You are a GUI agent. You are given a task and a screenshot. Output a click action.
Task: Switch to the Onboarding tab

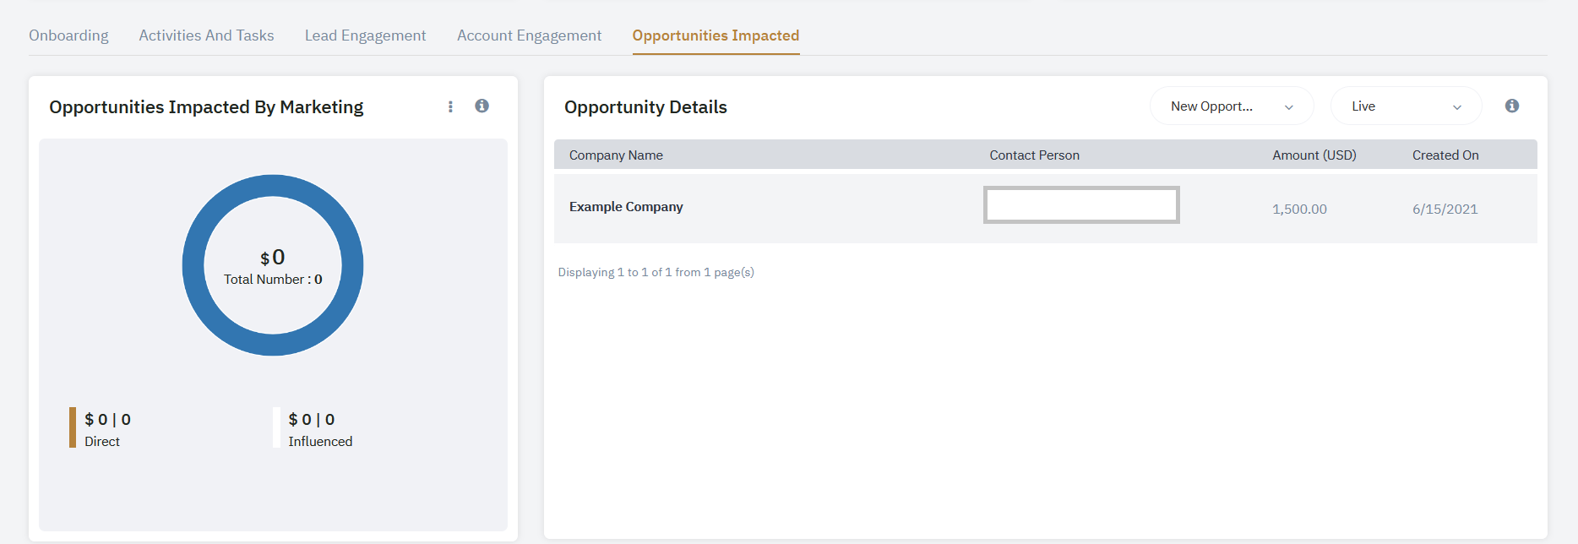(x=68, y=35)
